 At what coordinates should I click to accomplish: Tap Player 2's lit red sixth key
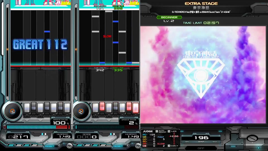129,107
